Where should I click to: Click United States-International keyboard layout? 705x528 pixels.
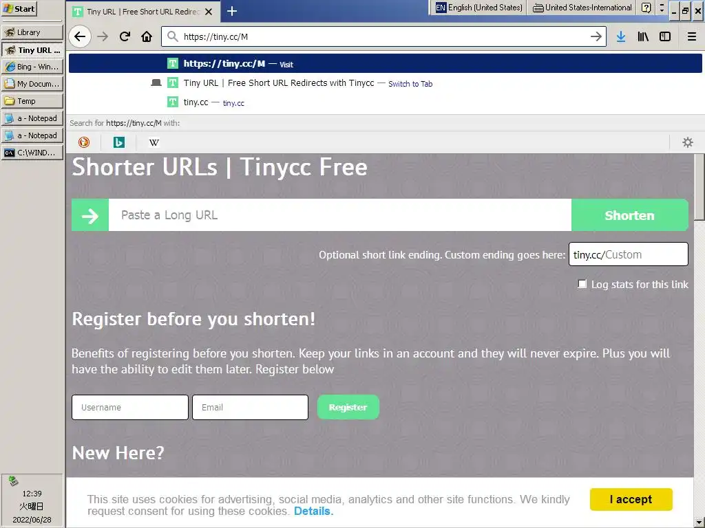[582, 8]
